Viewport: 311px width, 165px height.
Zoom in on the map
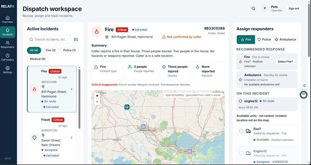pos(97,96)
